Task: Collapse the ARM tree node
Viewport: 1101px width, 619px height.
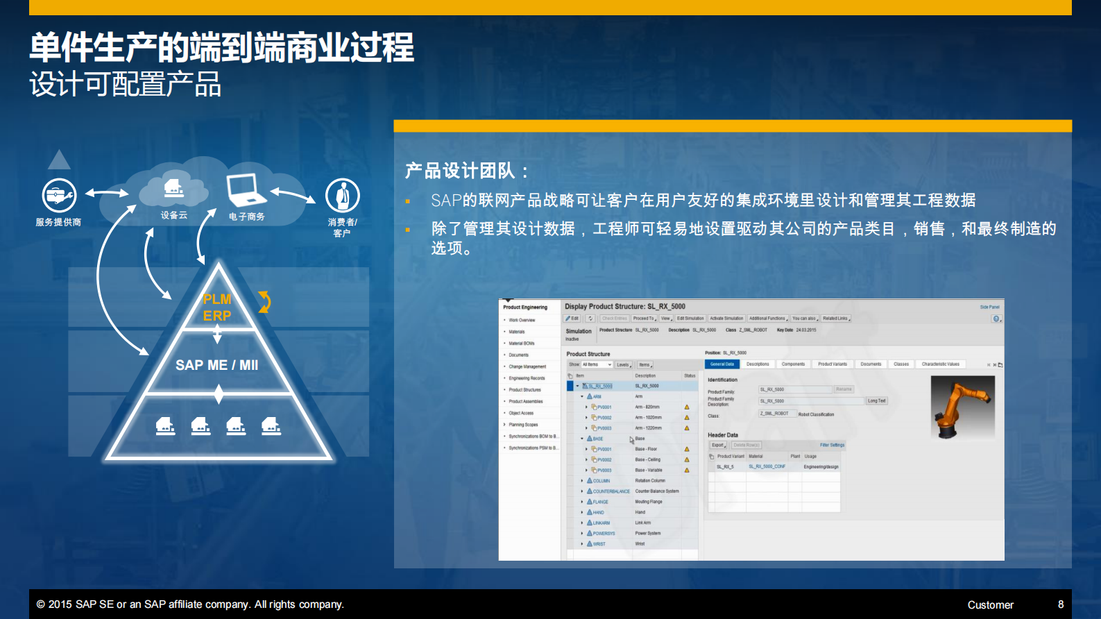Action: tap(582, 396)
